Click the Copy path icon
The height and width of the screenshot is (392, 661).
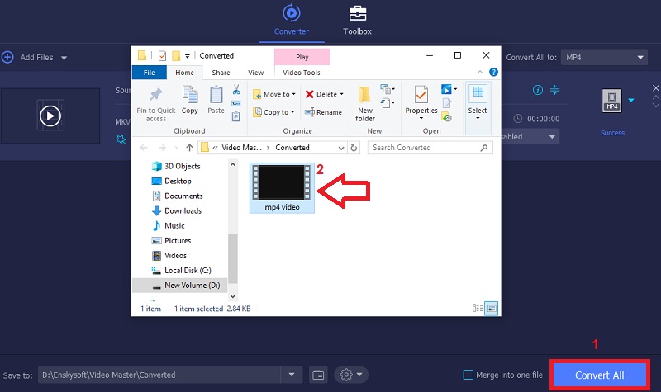pyautogui.click(x=236, y=104)
